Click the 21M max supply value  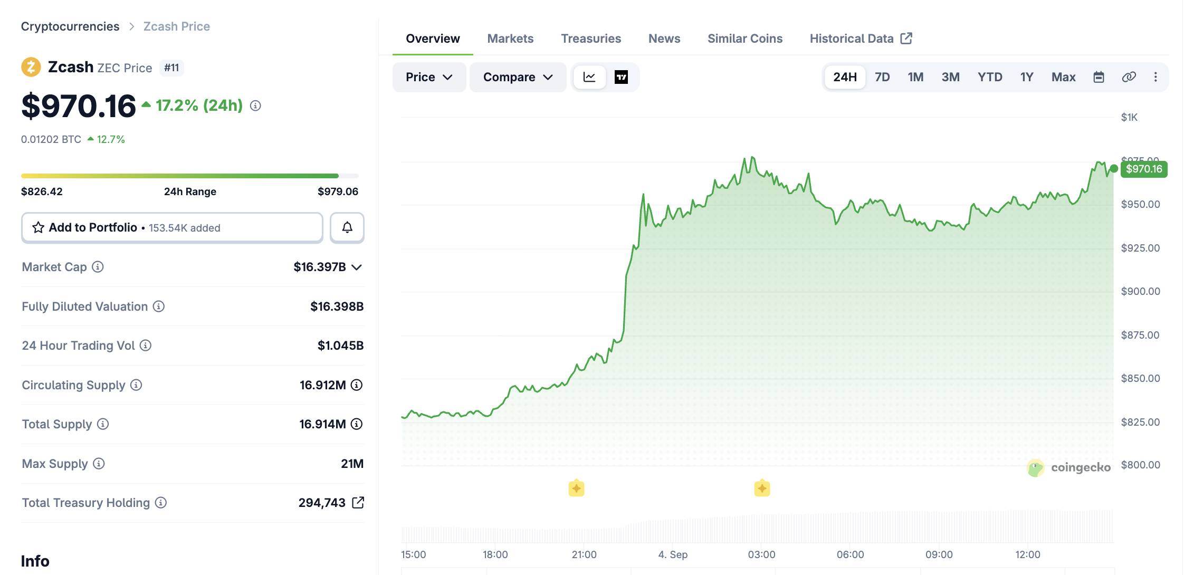pos(352,464)
